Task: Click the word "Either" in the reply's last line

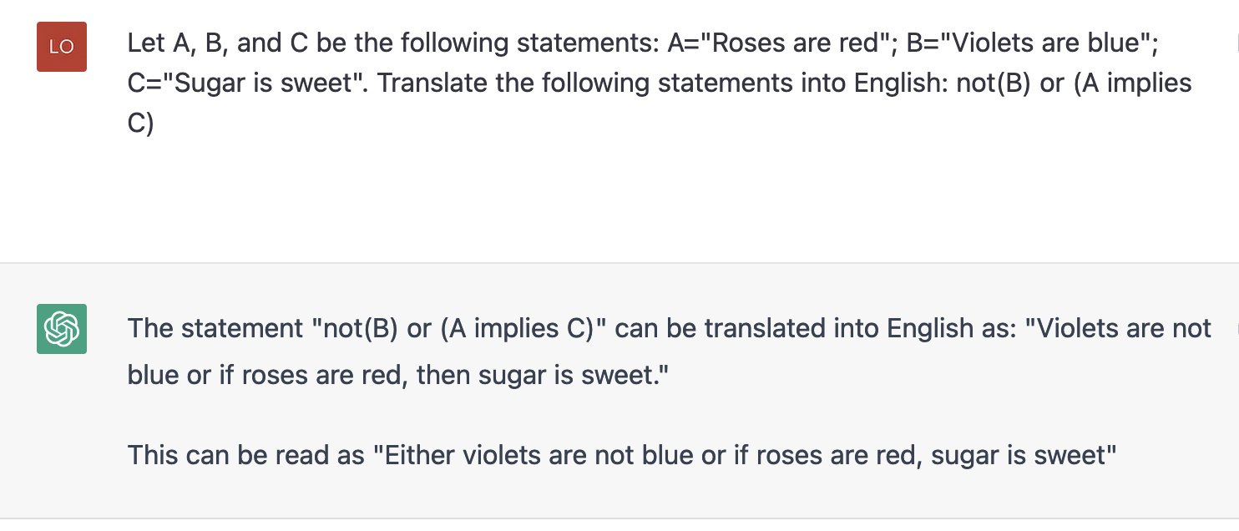Action: (x=417, y=455)
